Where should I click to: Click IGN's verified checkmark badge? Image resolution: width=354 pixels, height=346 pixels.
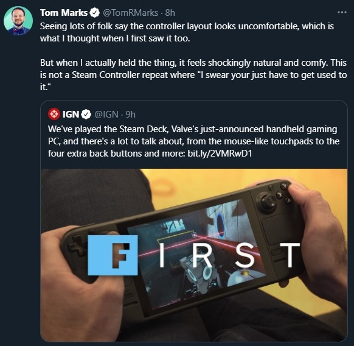pyautogui.click(x=86, y=115)
